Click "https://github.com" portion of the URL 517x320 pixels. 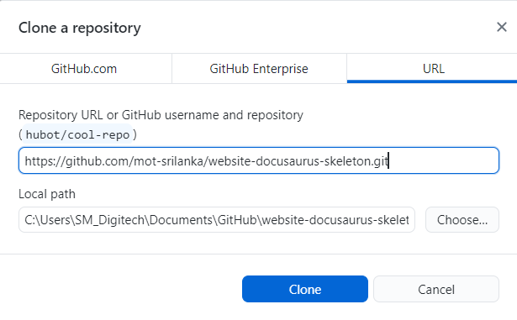[77, 161]
